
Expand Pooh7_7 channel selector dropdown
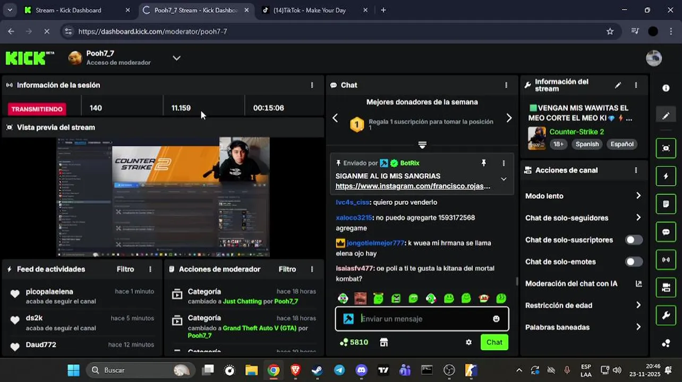(176, 58)
